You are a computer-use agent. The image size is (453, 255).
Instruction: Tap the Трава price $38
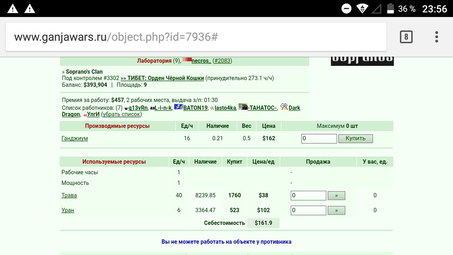(264, 196)
